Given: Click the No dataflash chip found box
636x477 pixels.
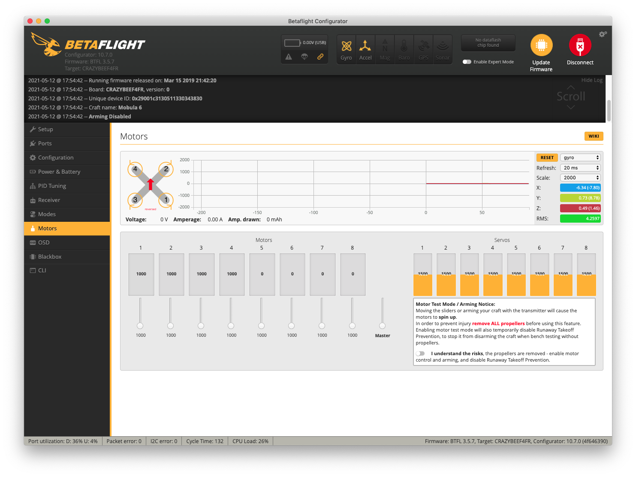Looking at the screenshot, I should [488, 43].
